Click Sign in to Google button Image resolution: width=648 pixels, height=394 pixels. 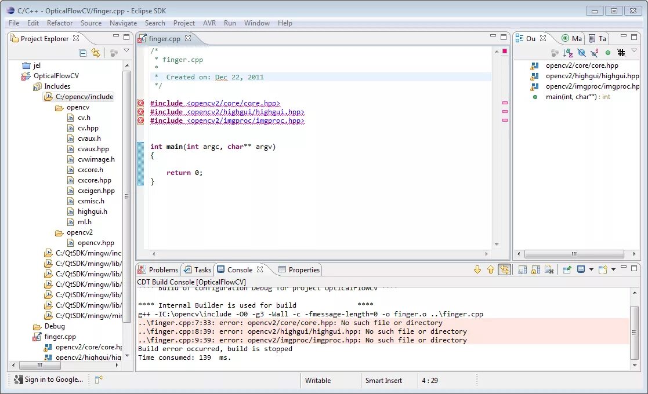pos(48,380)
